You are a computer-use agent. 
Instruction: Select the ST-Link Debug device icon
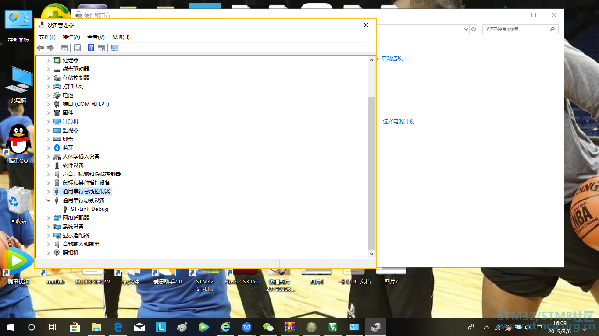coord(65,209)
